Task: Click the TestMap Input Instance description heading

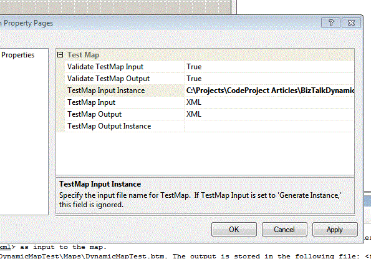Action: pyautogui.click(x=100, y=184)
